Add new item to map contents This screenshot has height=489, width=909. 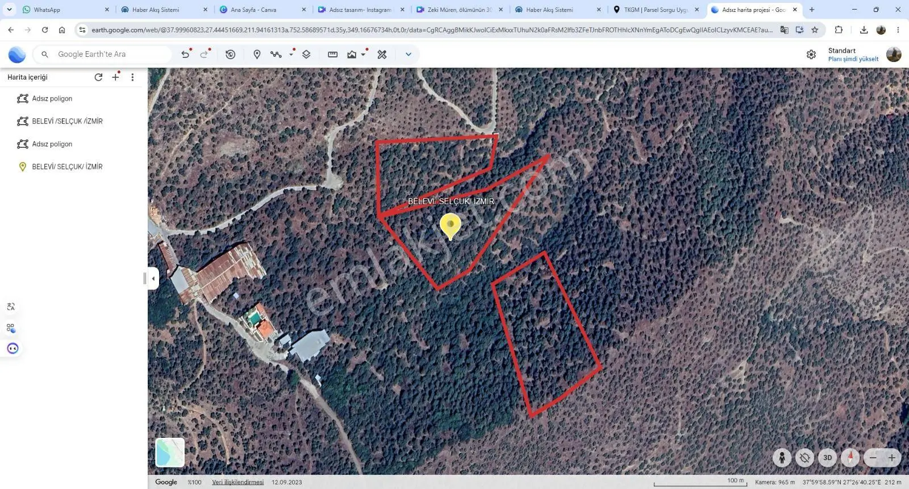point(115,77)
